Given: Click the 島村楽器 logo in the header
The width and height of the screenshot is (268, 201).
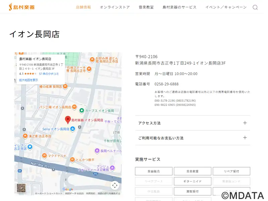Looking at the screenshot, I should coord(21,7).
